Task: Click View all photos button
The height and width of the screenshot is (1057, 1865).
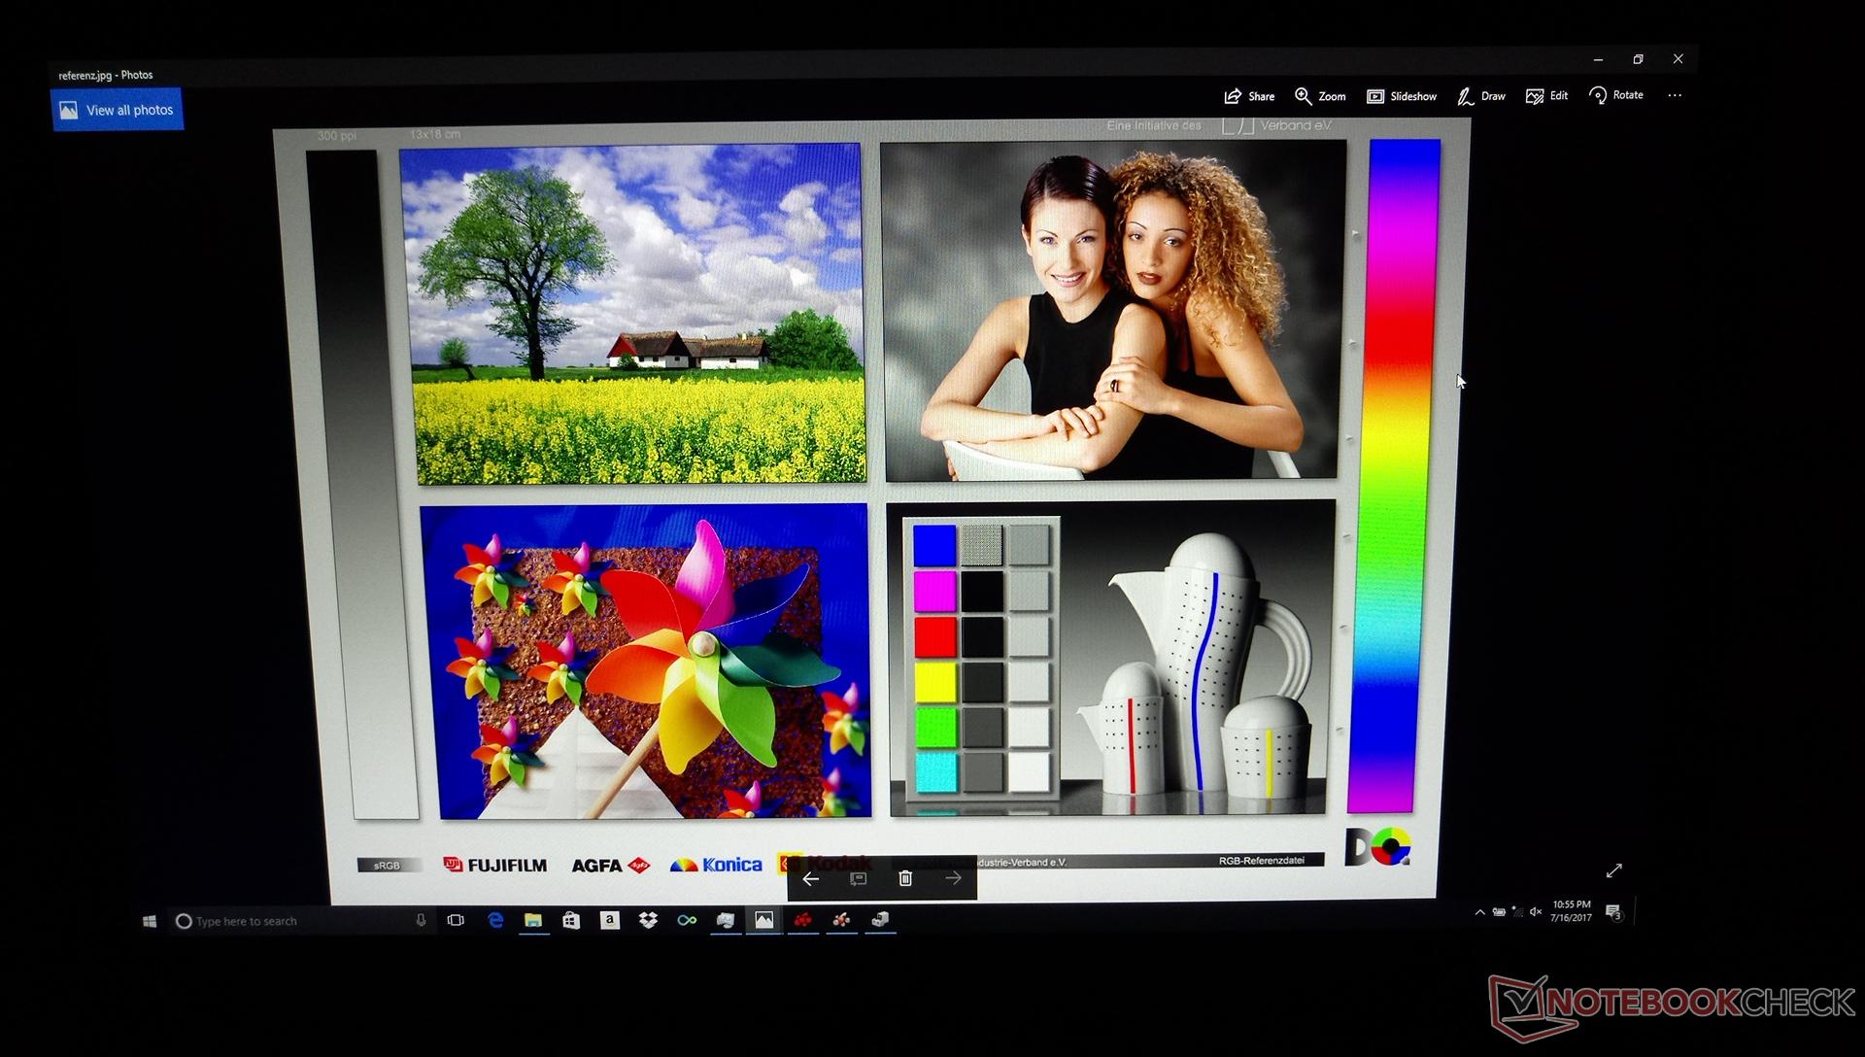Action: [x=117, y=110]
